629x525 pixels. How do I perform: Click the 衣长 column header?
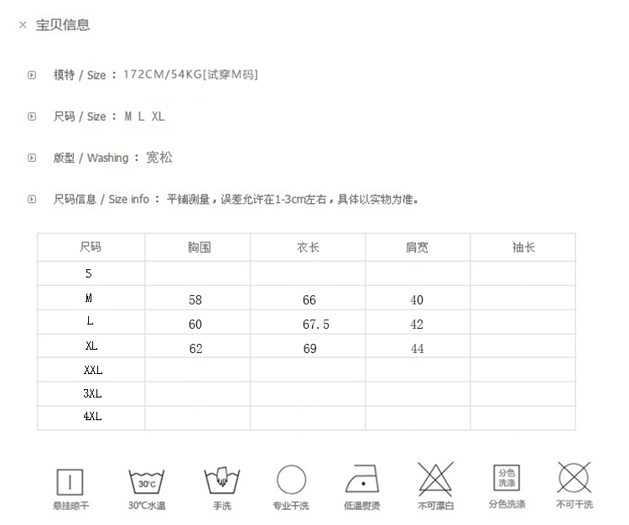[308, 247]
